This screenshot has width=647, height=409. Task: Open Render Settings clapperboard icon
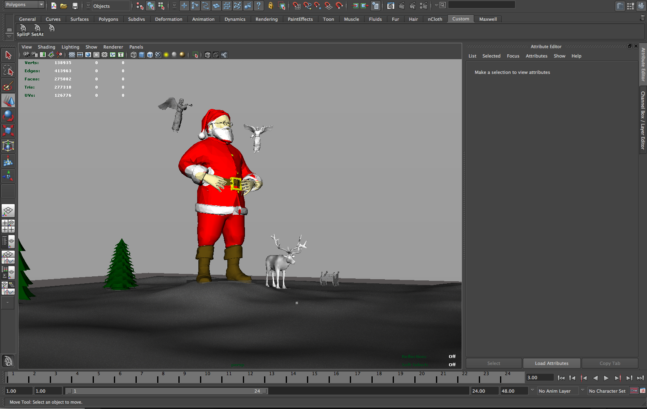coord(423,6)
